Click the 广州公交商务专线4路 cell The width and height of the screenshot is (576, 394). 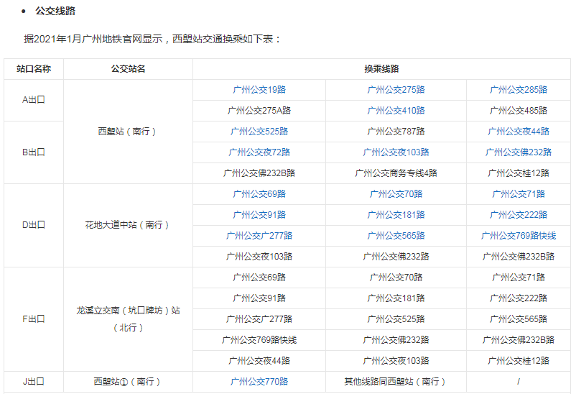pyautogui.click(x=396, y=173)
